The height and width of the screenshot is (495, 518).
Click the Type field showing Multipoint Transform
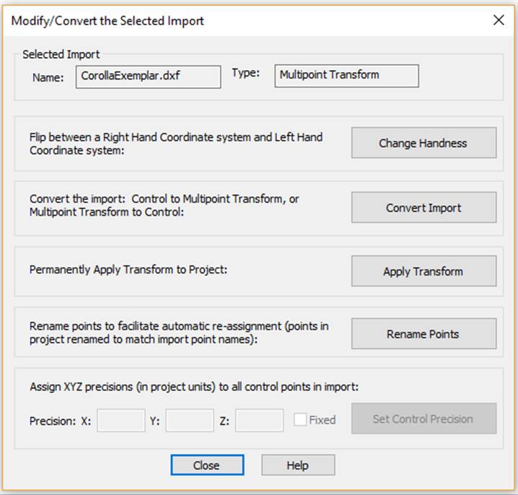point(346,76)
